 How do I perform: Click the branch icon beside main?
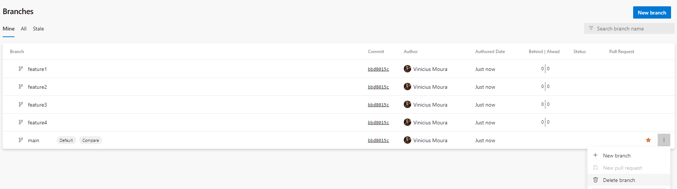click(x=21, y=140)
